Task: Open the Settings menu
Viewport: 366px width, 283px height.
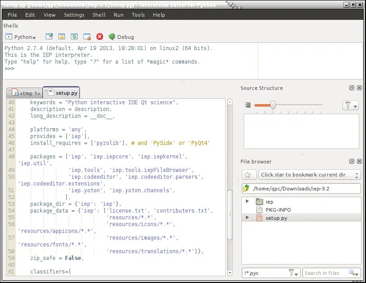Action: coord(74,15)
